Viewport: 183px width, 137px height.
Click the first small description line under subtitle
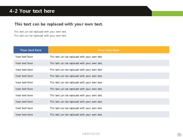40,32
